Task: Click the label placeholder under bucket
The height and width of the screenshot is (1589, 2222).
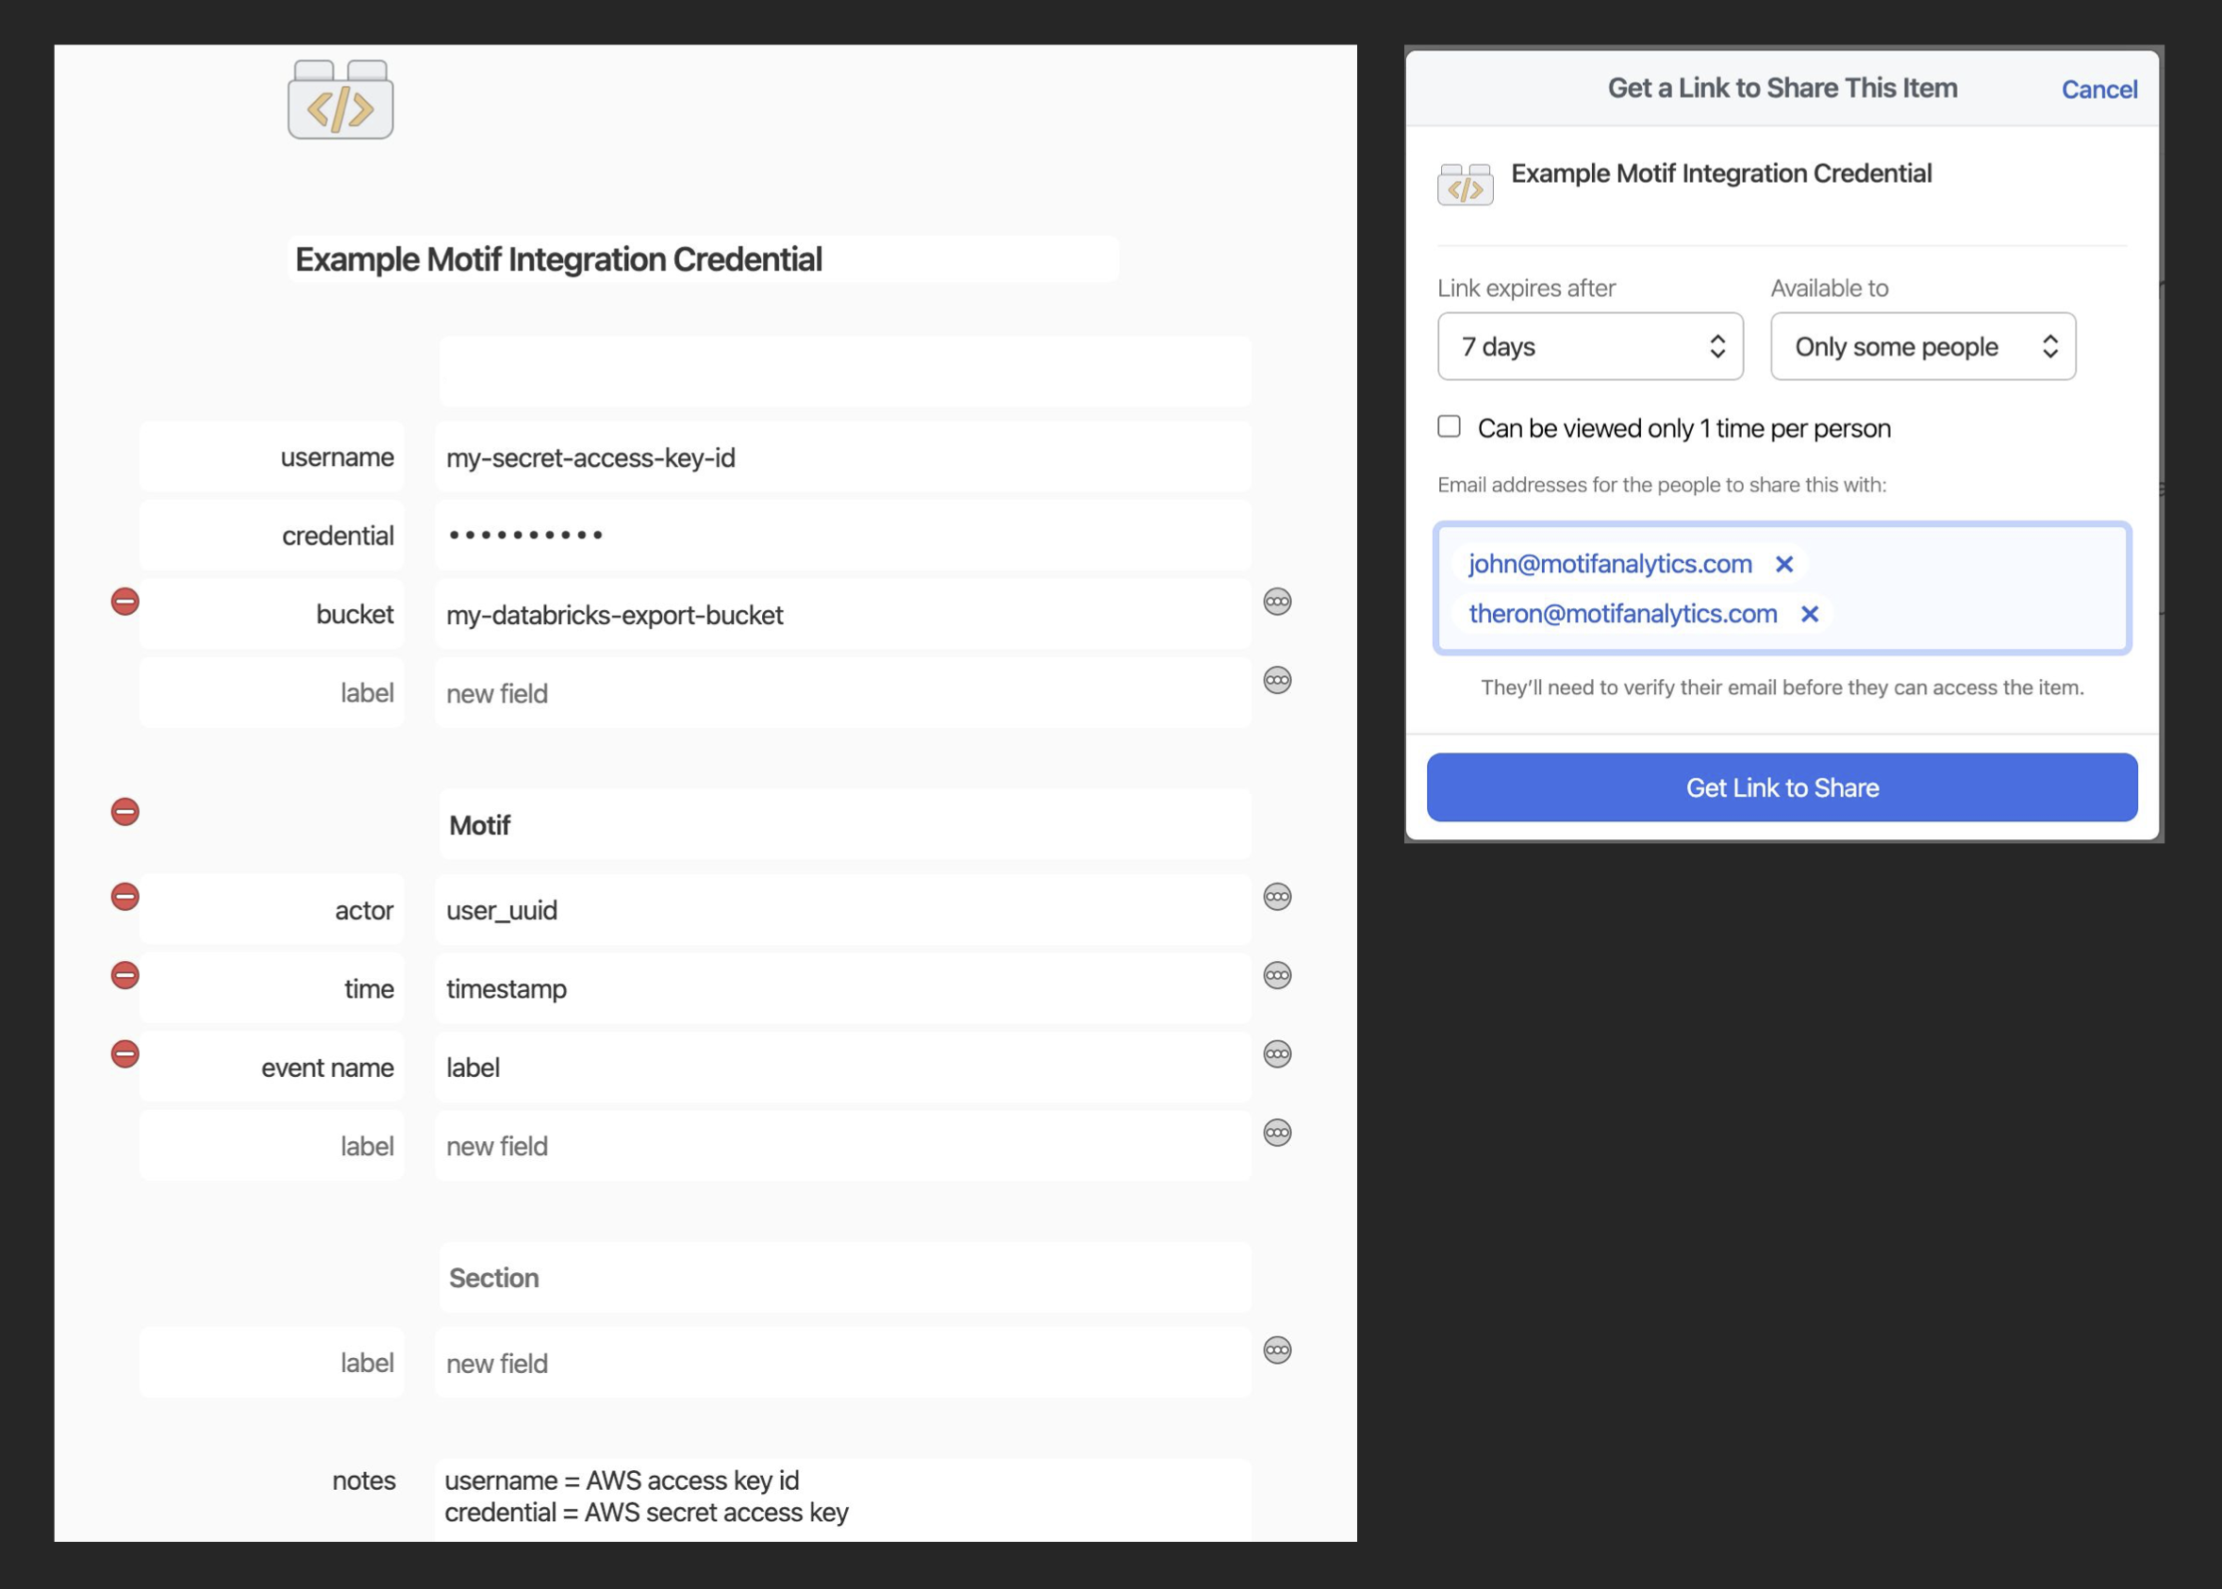Action: coord(271,693)
